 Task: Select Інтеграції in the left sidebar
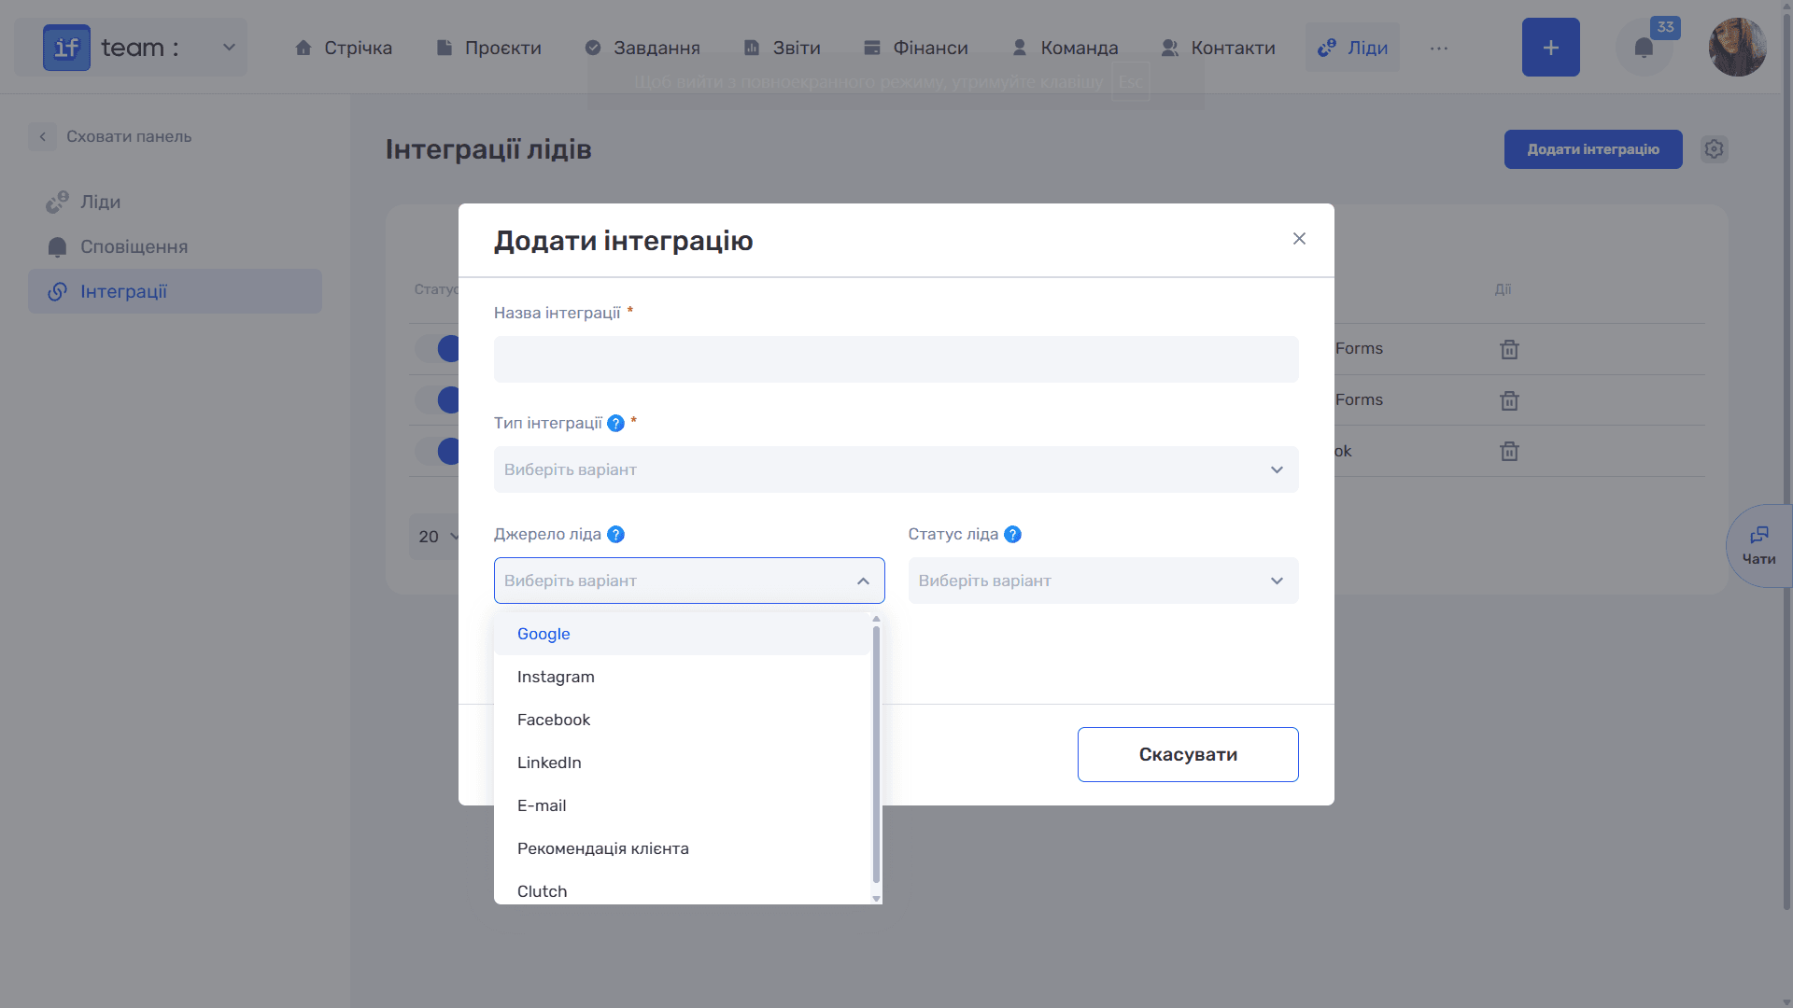(175, 291)
